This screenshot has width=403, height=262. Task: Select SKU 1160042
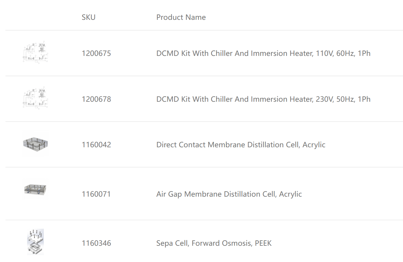click(97, 145)
